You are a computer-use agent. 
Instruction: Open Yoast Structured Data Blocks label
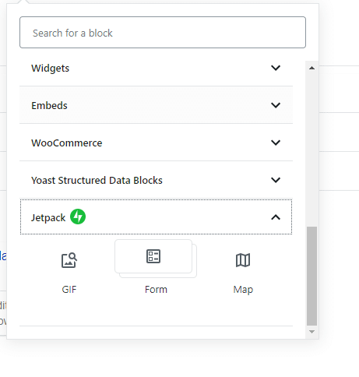point(97,181)
